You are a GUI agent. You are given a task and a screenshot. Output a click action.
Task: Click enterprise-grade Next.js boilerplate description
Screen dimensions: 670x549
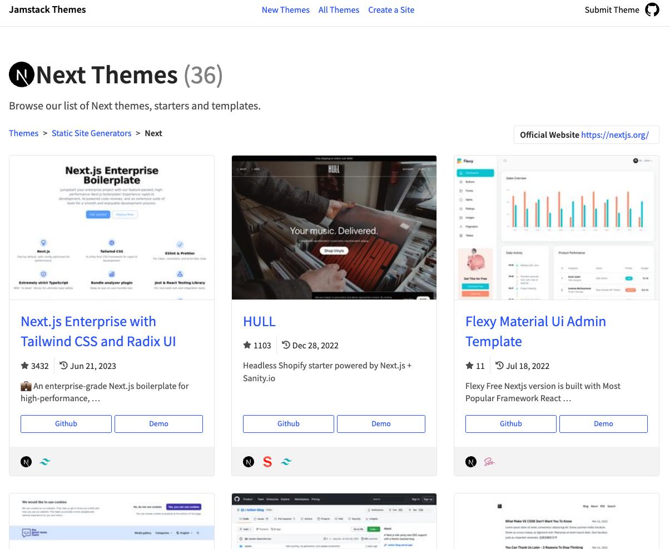(x=105, y=392)
